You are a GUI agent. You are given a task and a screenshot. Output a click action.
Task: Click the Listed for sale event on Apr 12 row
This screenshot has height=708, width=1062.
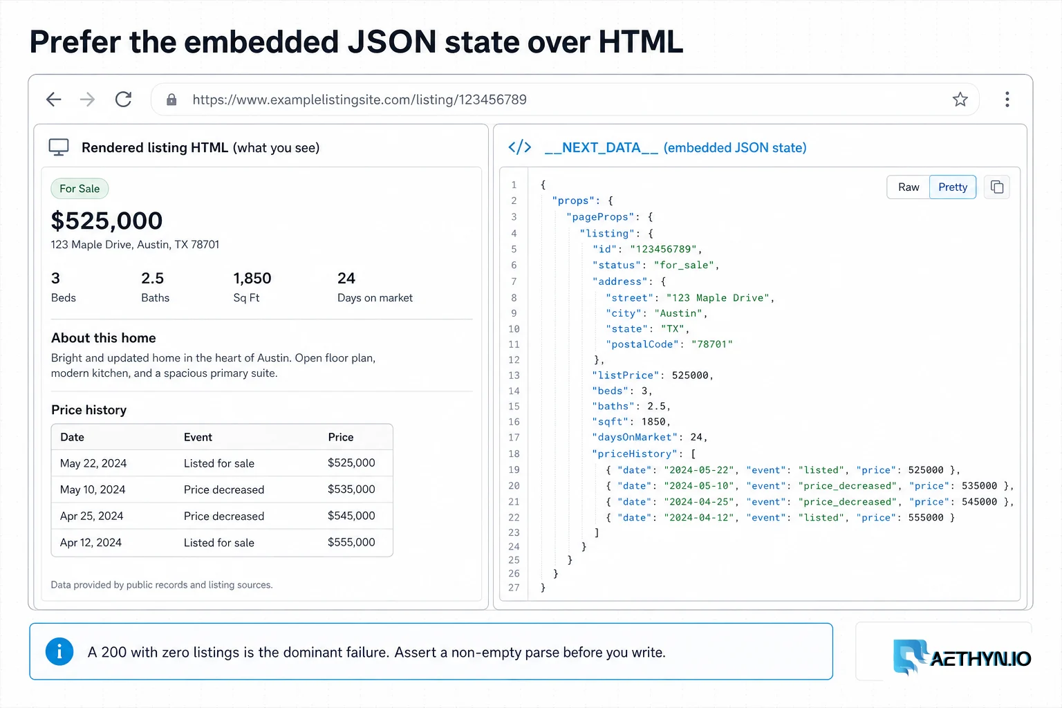click(219, 543)
